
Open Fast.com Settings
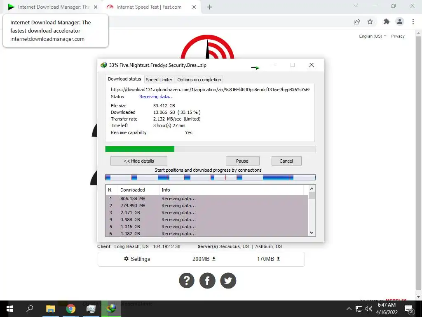[x=137, y=259]
